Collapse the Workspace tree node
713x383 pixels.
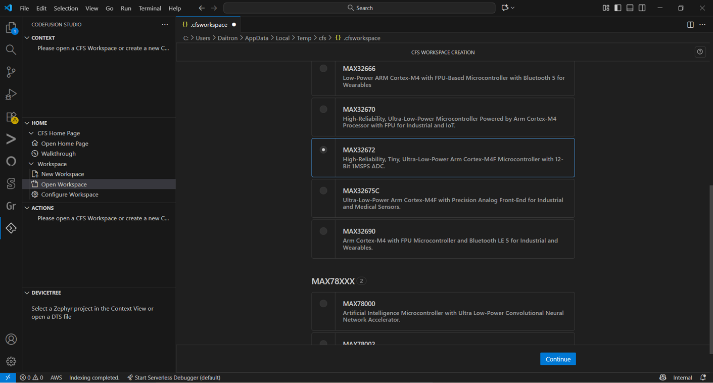click(x=31, y=164)
